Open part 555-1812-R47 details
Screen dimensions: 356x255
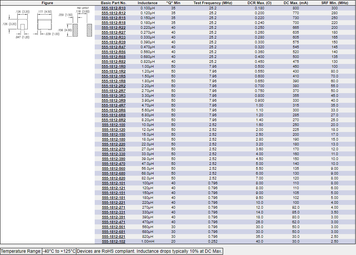coord(114,47)
